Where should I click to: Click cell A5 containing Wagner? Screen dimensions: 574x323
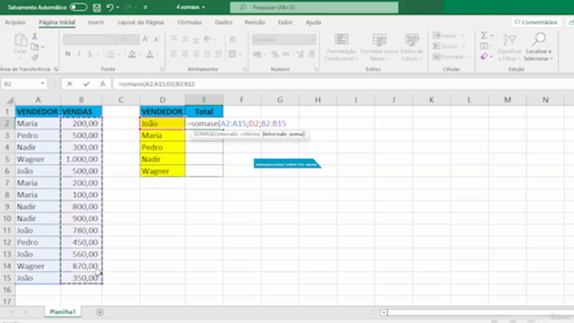tap(38, 159)
